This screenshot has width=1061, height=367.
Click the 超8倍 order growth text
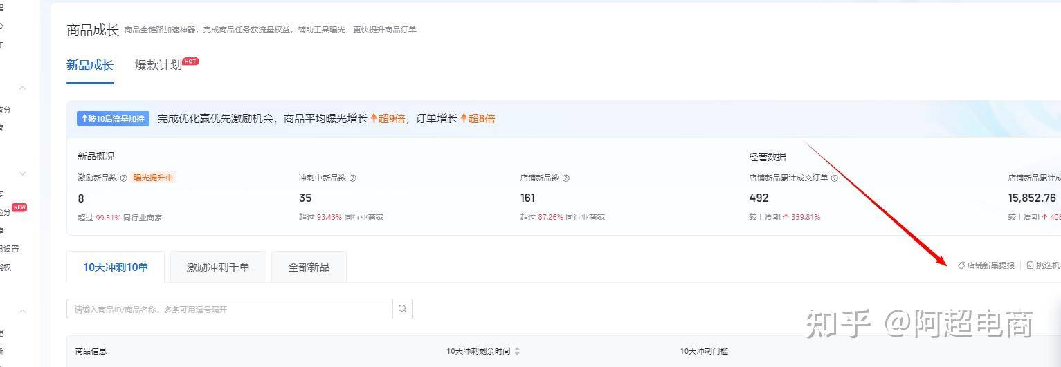pos(482,118)
